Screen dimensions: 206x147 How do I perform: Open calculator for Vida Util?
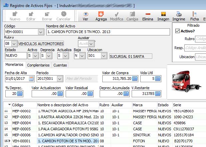(x=158, y=79)
